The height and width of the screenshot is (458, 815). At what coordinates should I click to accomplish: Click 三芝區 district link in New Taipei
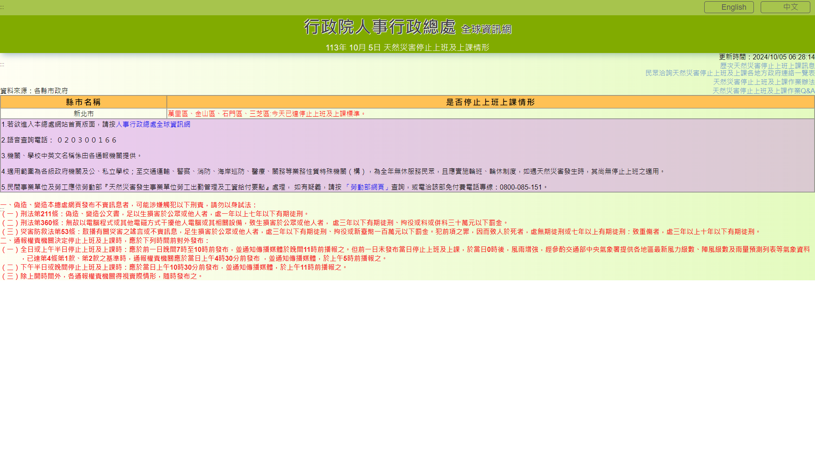click(259, 114)
